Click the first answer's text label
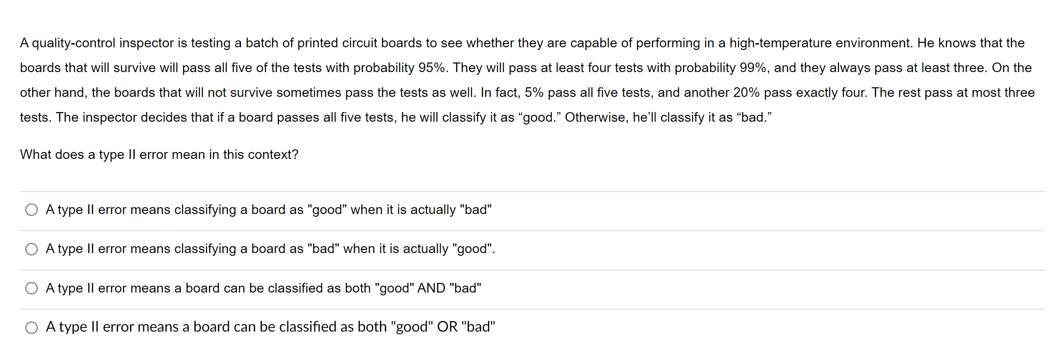The height and width of the screenshot is (361, 1056). pos(269,210)
